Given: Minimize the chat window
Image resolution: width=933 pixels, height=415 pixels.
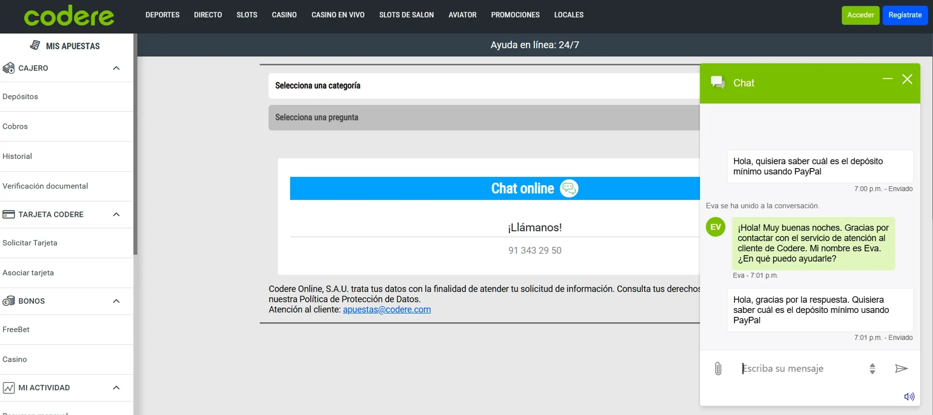Looking at the screenshot, I should coord(887,79).
